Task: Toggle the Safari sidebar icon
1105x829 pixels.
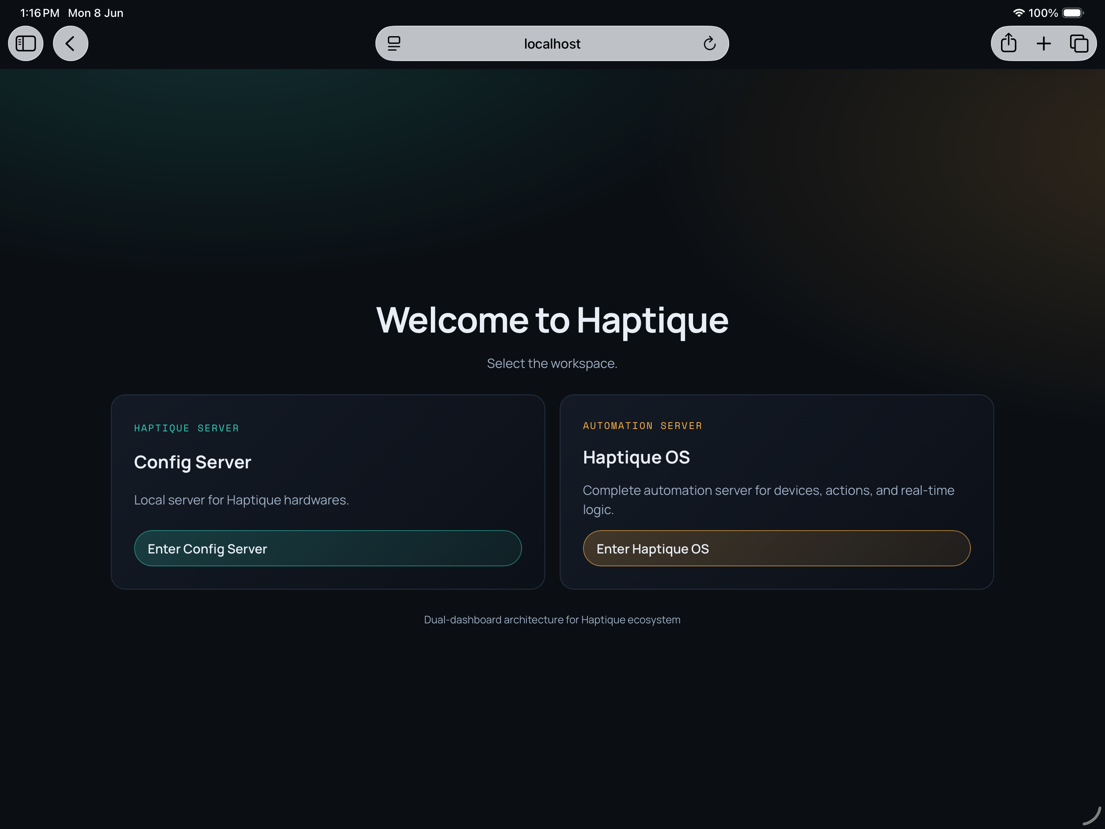Action: [x=25, y=43]
